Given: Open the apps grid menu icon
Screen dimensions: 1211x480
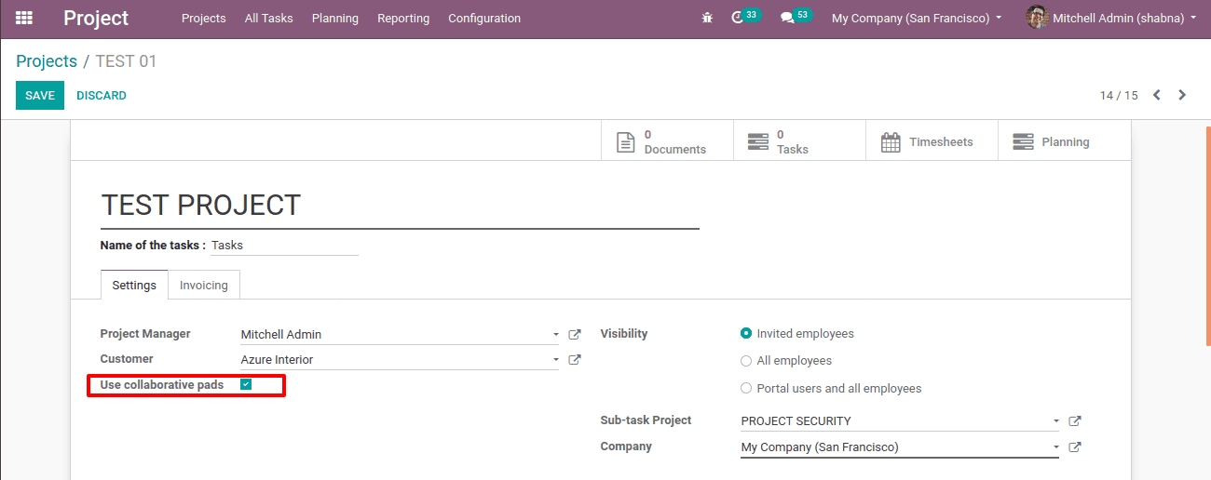Looking at the screenshot, I should click(24, 18).
